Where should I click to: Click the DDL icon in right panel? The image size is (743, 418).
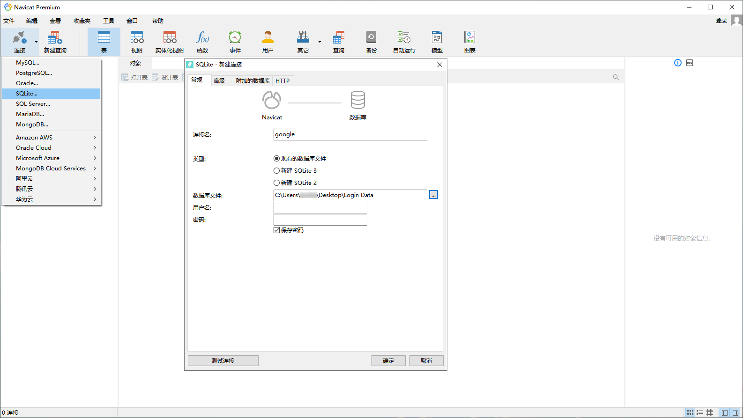point(690,63)
